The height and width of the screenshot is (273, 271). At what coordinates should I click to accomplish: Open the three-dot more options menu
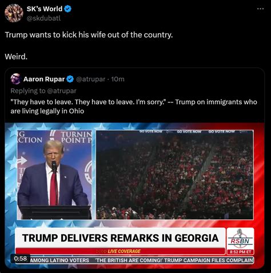click(260, 9)
